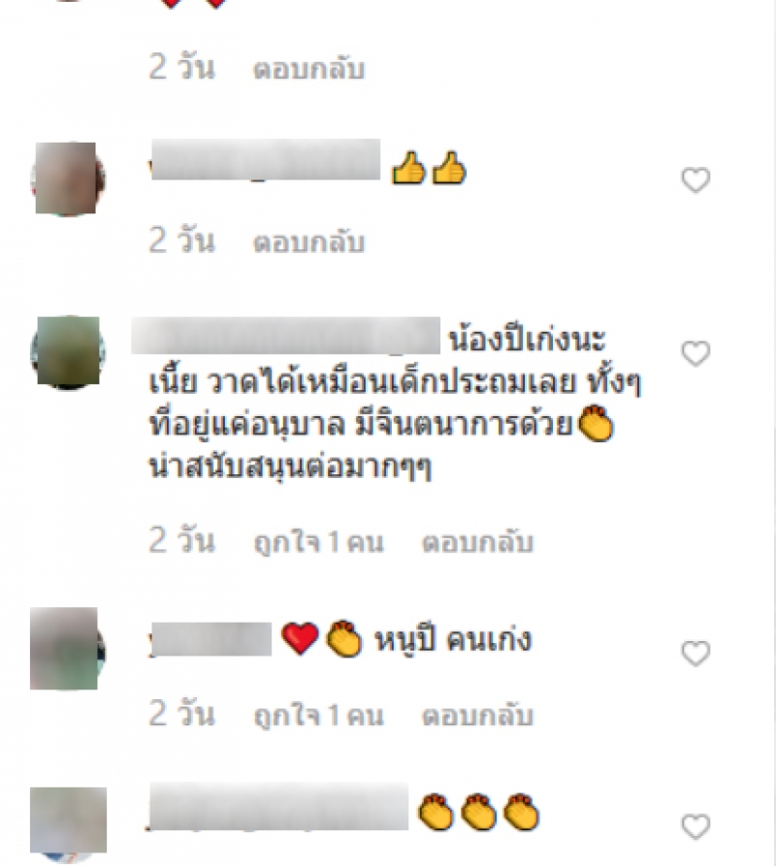
Task: Open profile picture beside หนูปี คนเก่ง comment
Action: point(67,649)
